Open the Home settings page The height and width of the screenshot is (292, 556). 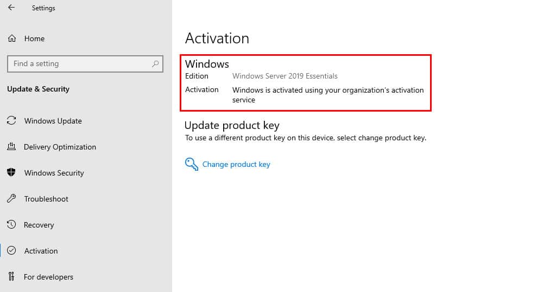34,38
